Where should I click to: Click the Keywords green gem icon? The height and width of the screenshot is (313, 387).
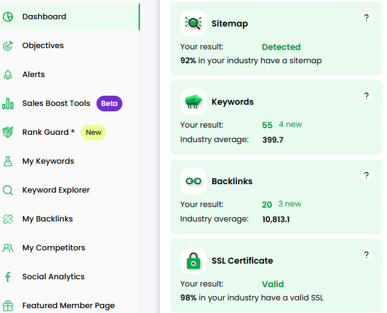coord(193,102)
